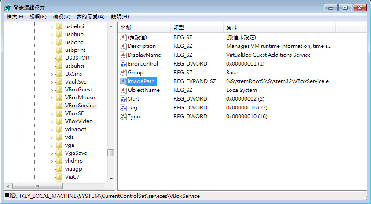Viewport: 371px width, 204px height.
Task: Expand the VBoxMouse tree node
Action: (x=52, y=98)
